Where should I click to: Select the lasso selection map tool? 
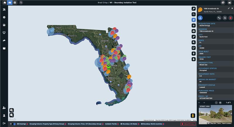click(194, 48)
